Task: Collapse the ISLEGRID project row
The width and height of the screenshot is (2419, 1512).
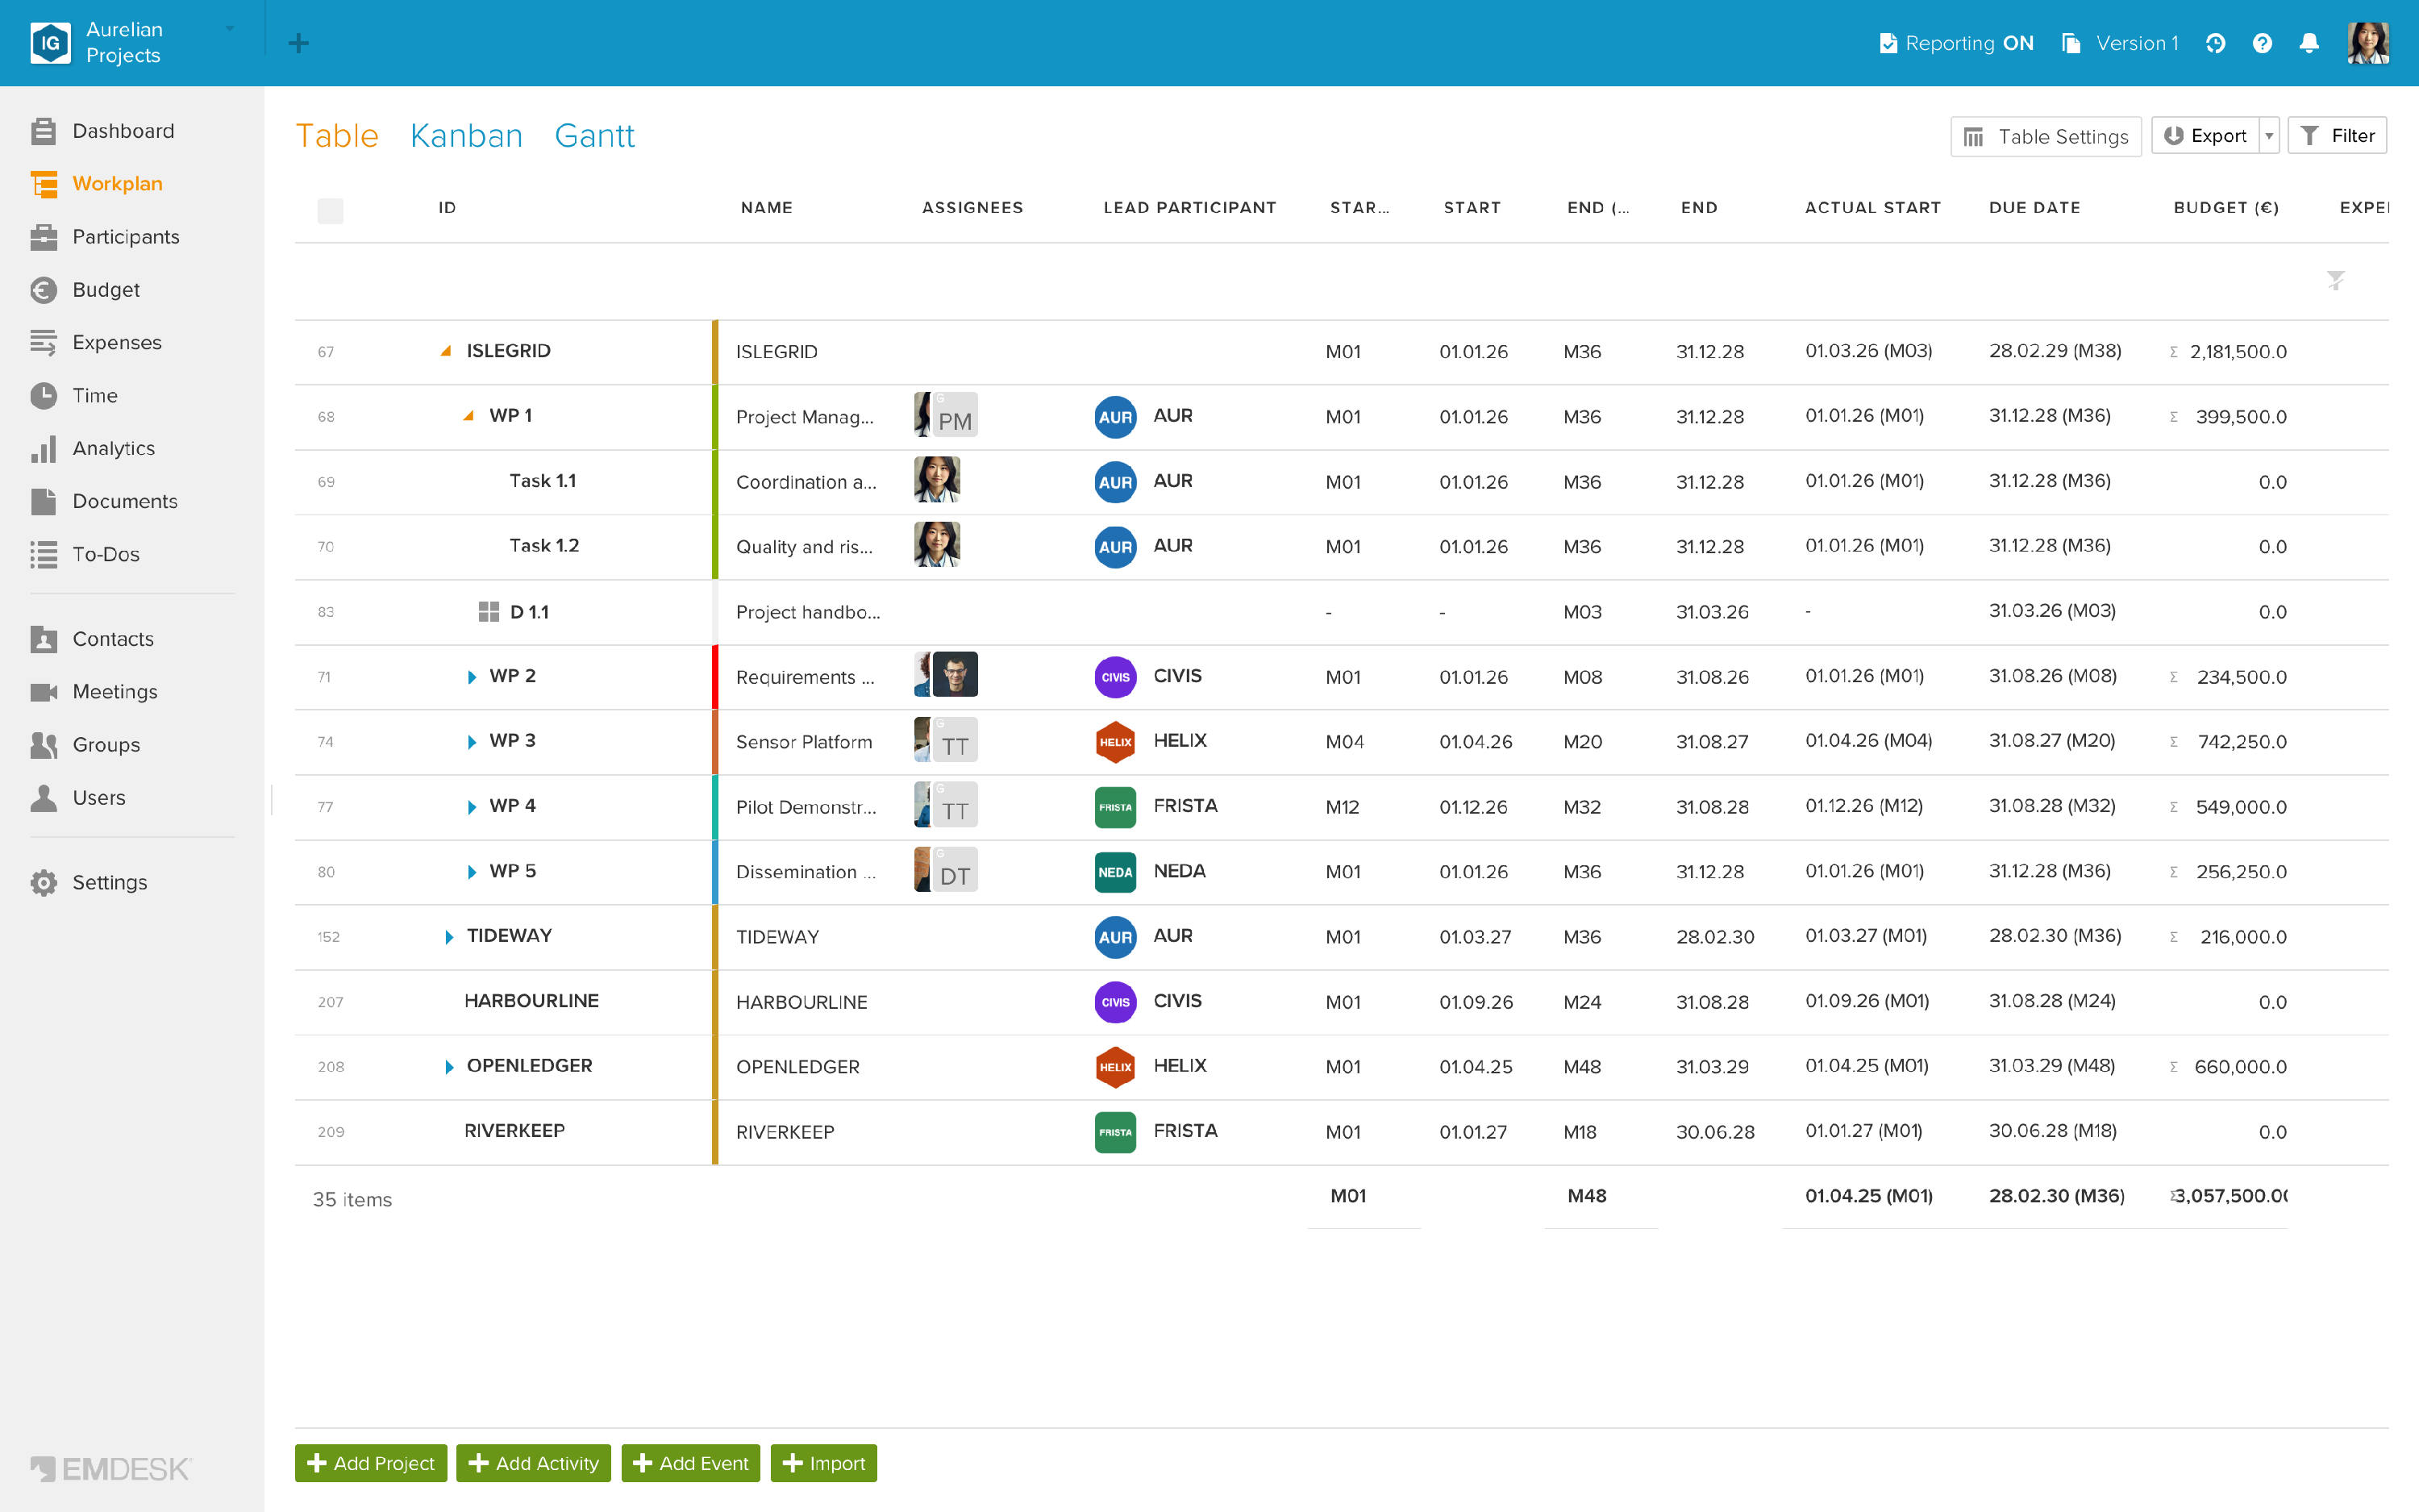Action: click(447, 351)
